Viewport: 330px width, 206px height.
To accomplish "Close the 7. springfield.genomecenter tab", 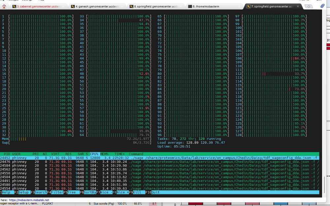I will point(298,7).
